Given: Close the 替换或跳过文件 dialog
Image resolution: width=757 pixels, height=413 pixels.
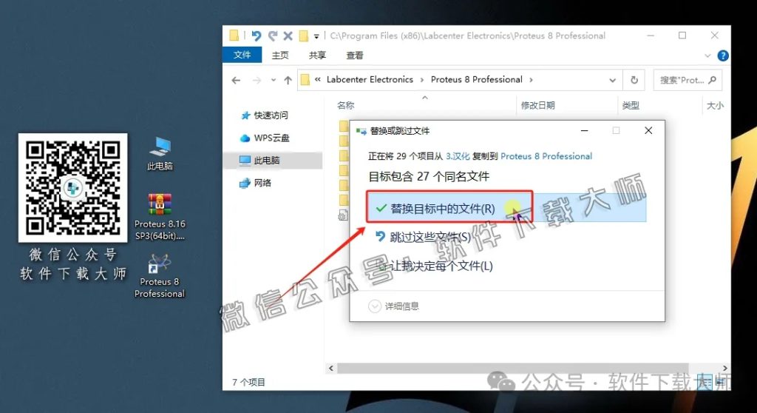Looking at the screenshot, I should 648,130.
